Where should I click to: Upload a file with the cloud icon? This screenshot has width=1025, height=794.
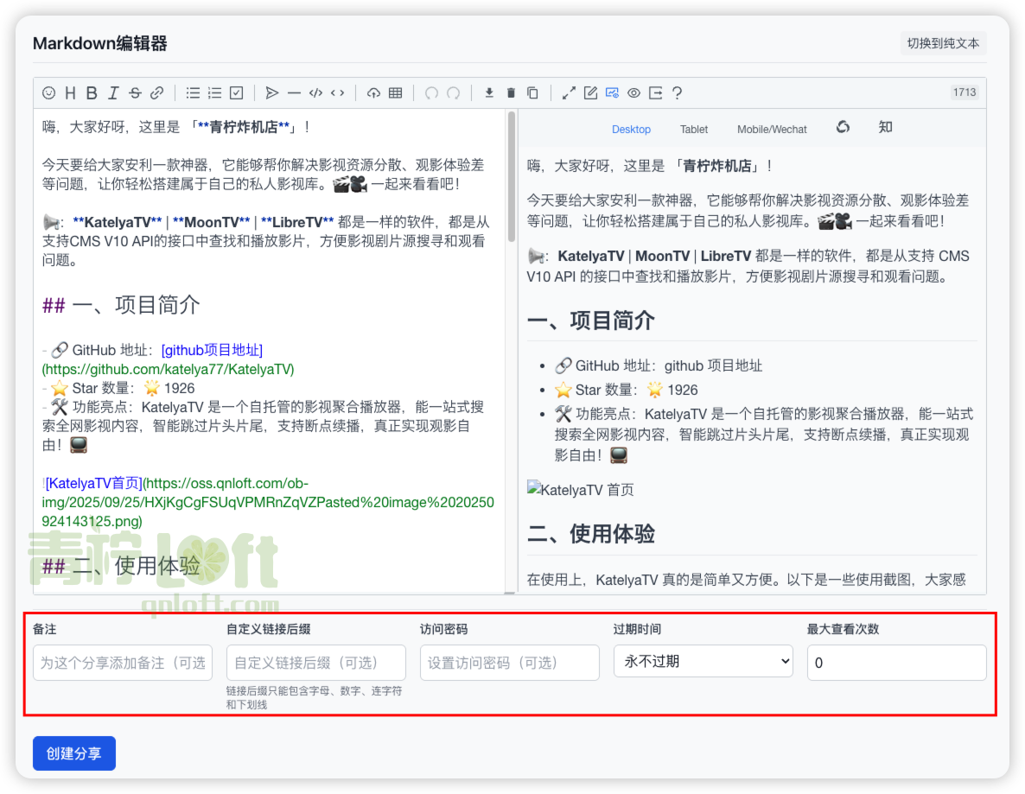coord(373,92)
